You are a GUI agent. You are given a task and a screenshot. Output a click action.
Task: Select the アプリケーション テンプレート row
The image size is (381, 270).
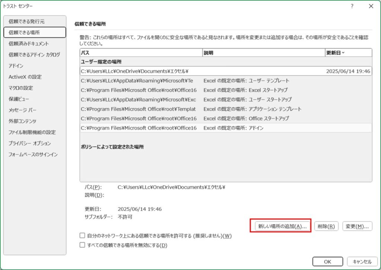pyautogui.click(x=226, y=109)
